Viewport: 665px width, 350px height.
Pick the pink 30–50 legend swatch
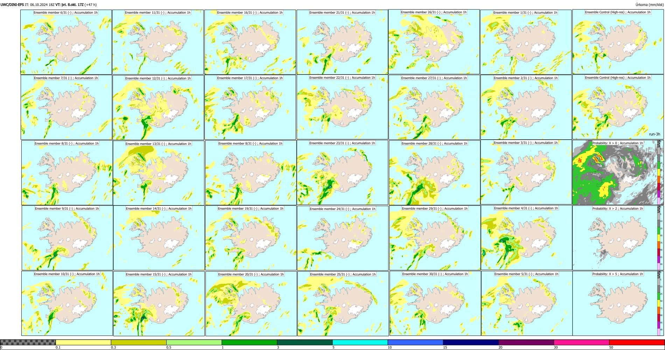click(x=581, y=342)
